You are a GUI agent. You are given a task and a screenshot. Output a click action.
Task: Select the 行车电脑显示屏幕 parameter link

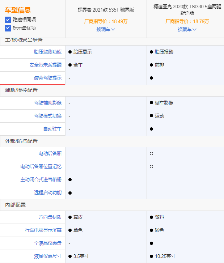(43, 230)
